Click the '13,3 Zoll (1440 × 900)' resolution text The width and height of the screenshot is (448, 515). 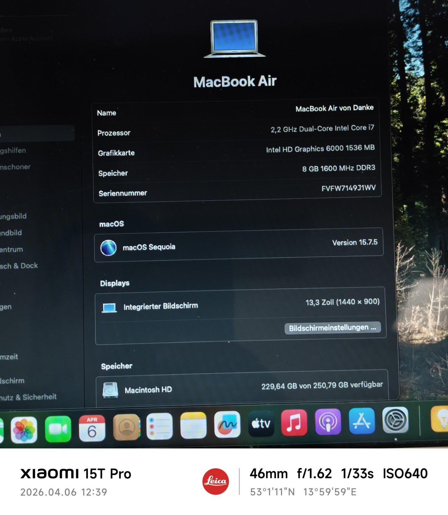click(x=343, y=302)
